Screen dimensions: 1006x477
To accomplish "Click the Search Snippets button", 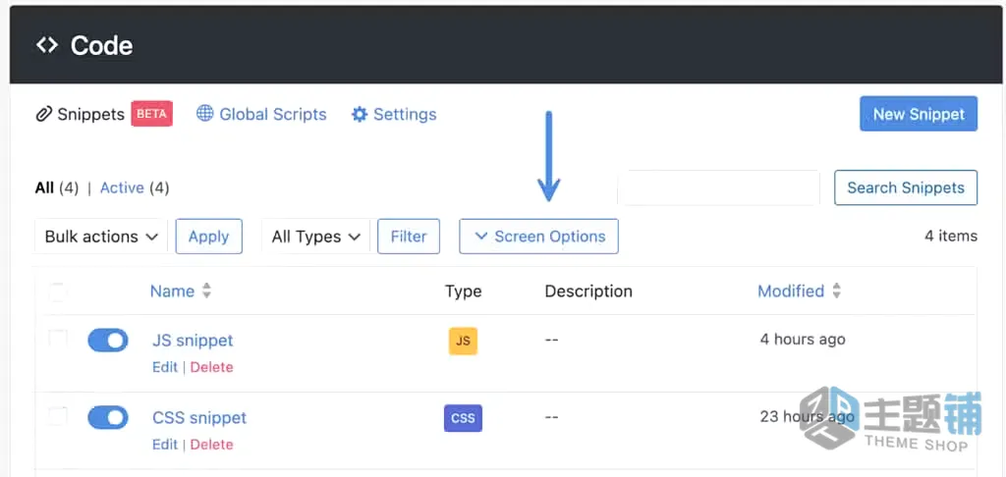I will pos(906,187).
